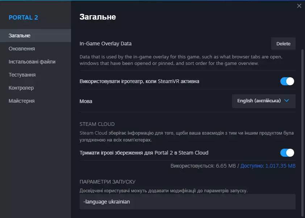This screenshot has width=305, height=218.
Task: Open the Загальне tab in sidebar
Action: point(20,36)
